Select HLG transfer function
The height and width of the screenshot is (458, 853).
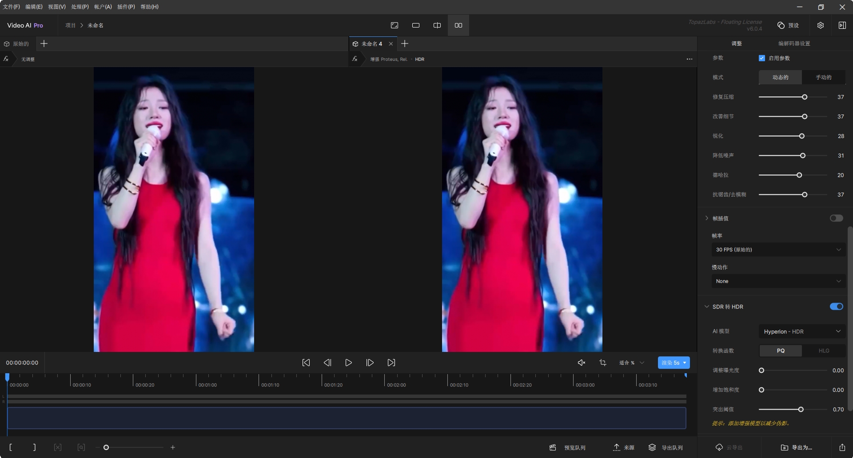[x=824, y=351]
